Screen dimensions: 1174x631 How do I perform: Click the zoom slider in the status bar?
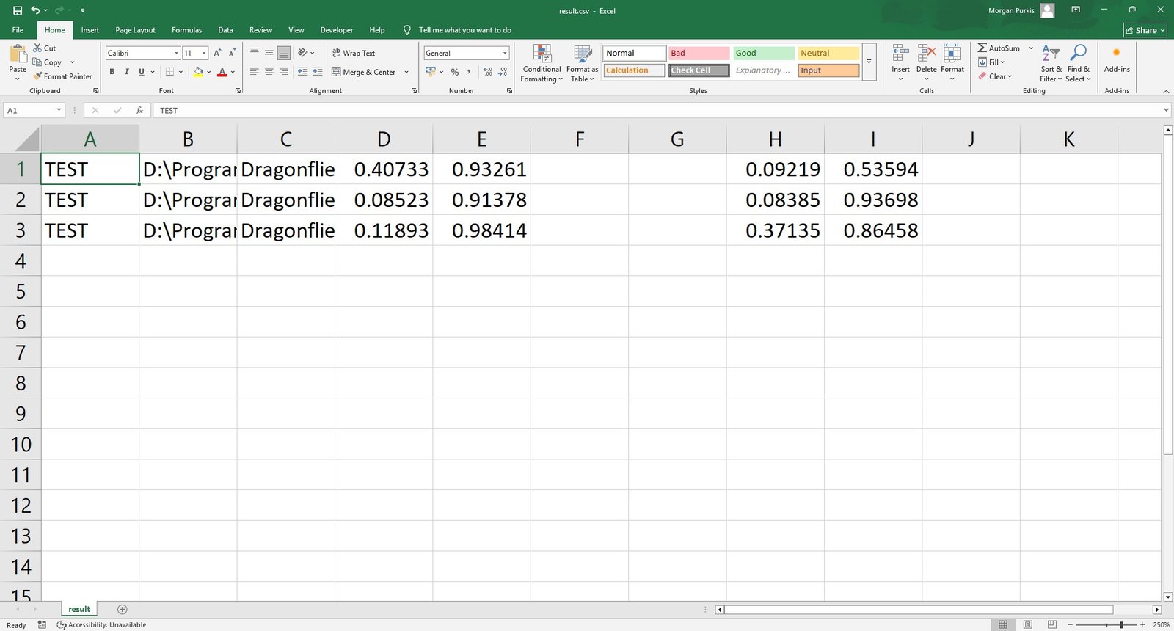click(x=1121, y=624)
